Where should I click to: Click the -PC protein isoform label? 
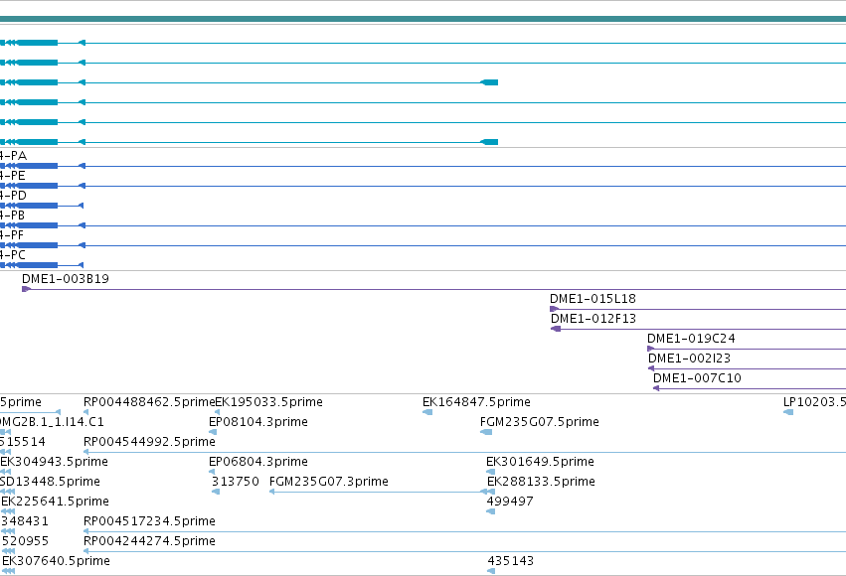pos(13,255)
